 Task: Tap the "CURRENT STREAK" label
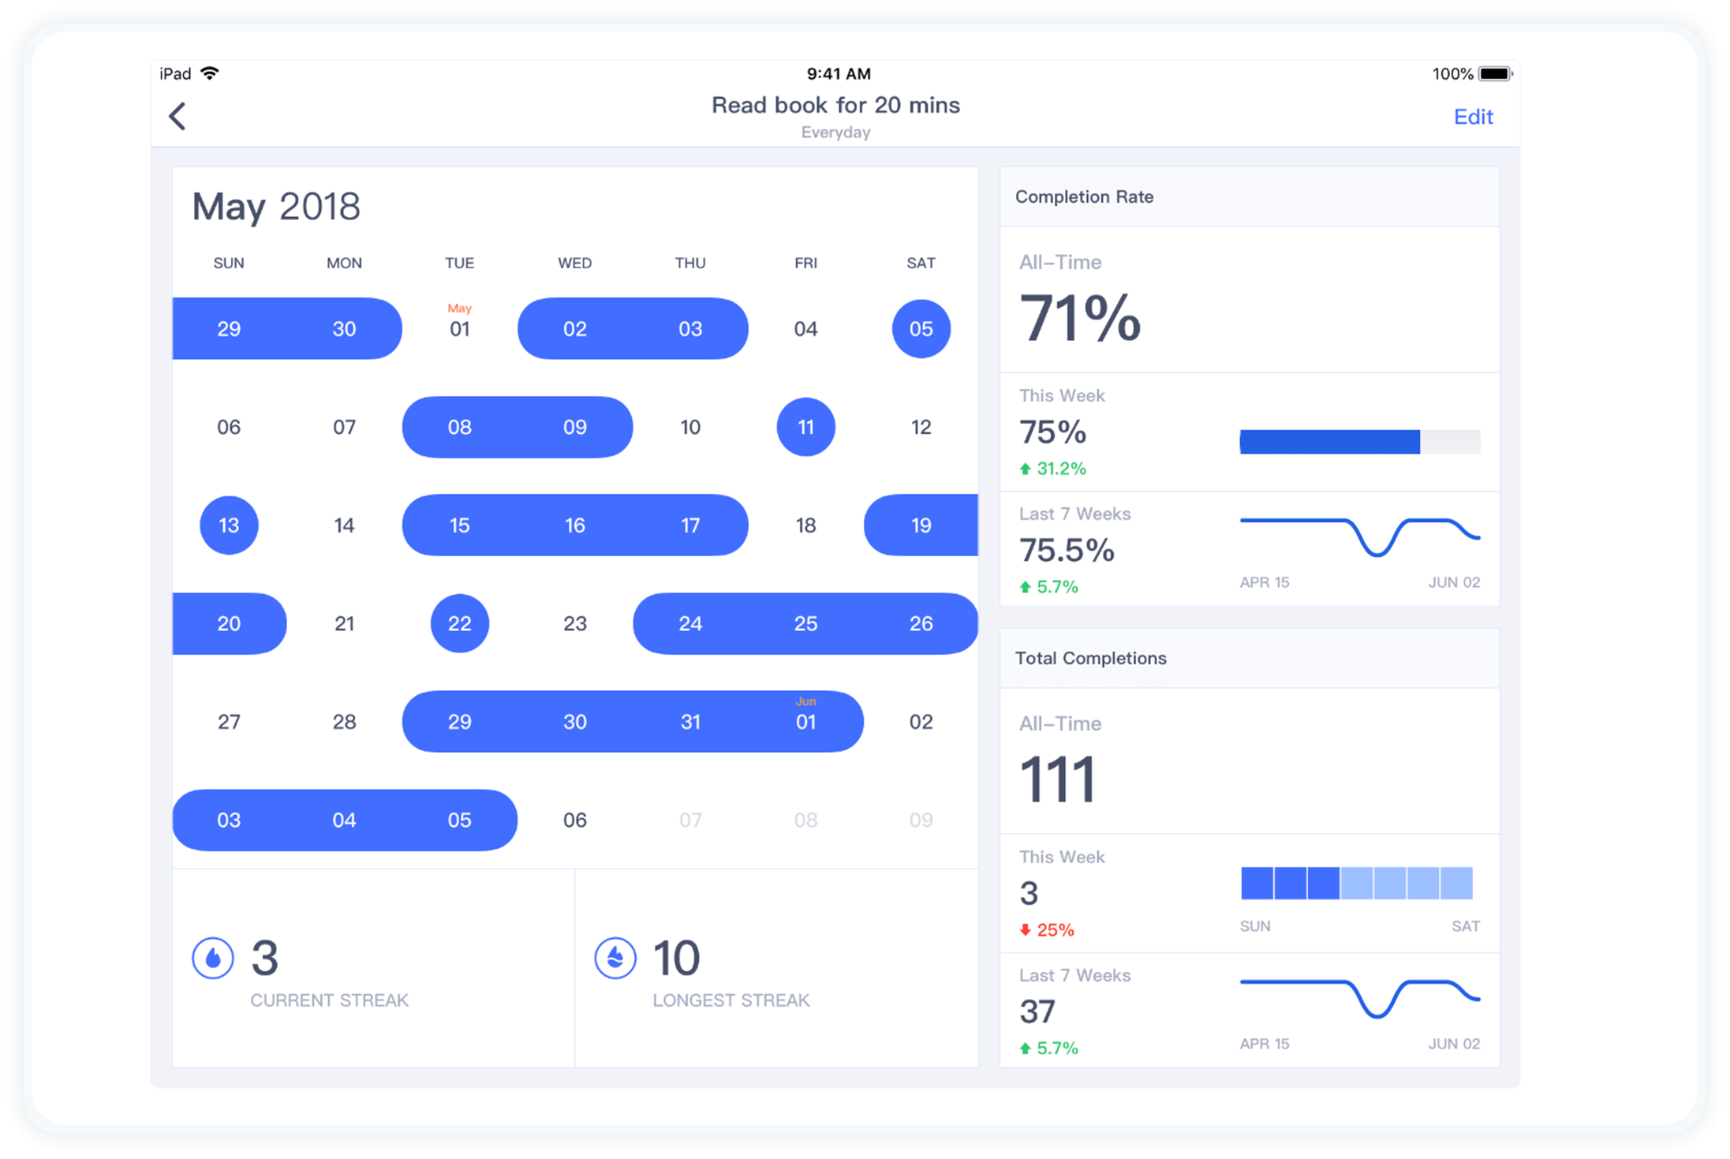click(329, 1000)
